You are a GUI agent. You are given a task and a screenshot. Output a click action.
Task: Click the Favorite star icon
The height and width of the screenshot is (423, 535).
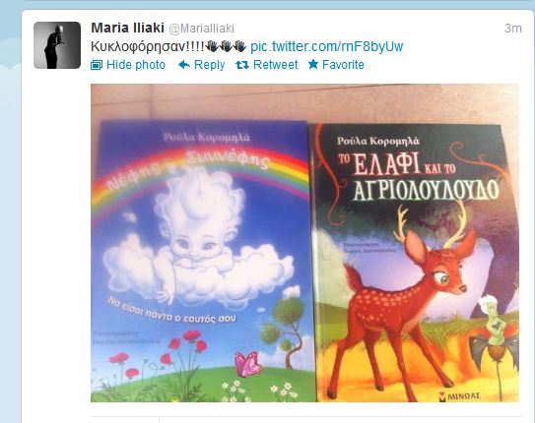pos(313,64)
